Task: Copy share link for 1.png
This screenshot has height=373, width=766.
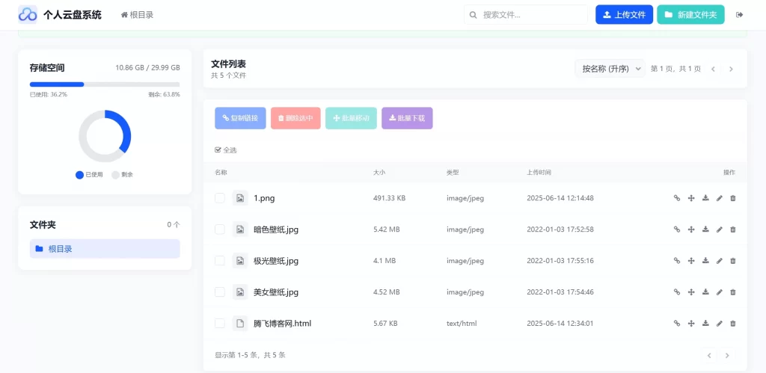Action: 676,198
